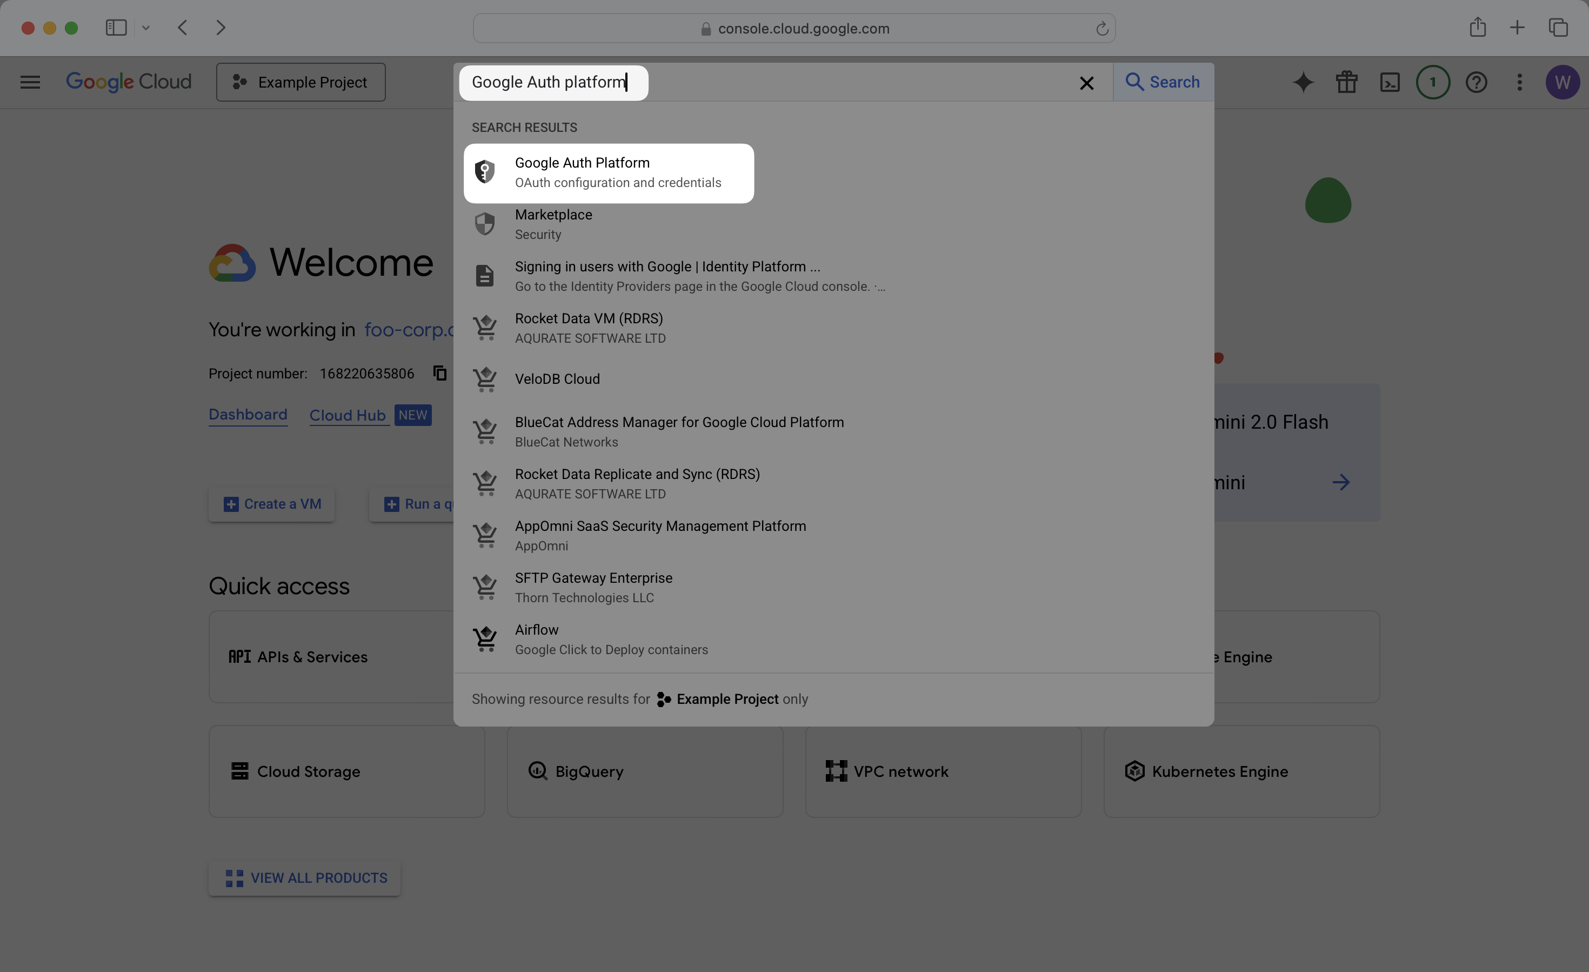Activate Cloud Shell terminal

coord(1390,82)
